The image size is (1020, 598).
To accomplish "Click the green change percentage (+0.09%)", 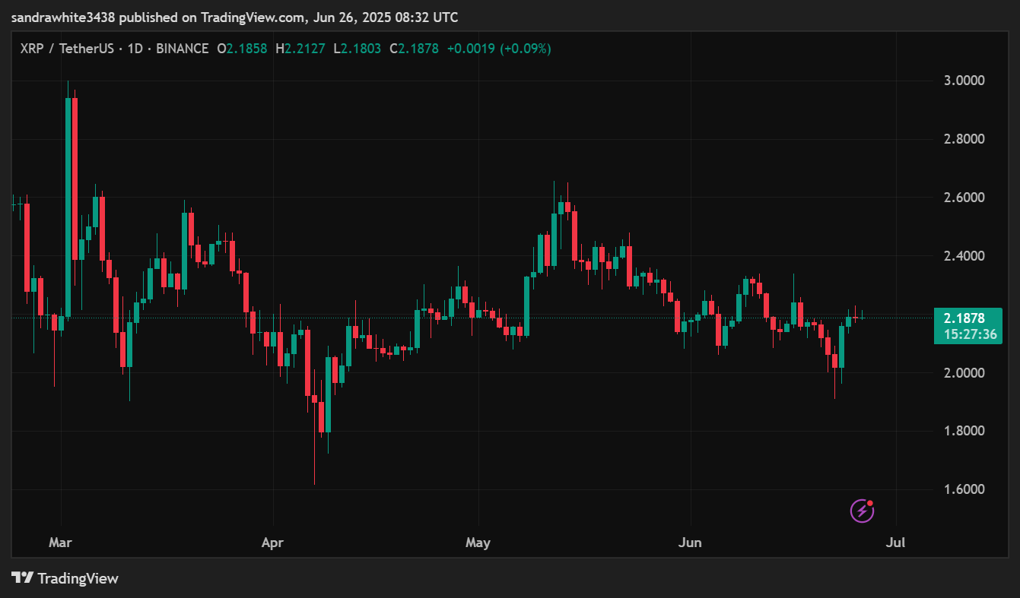I will (x=525, y=48).
